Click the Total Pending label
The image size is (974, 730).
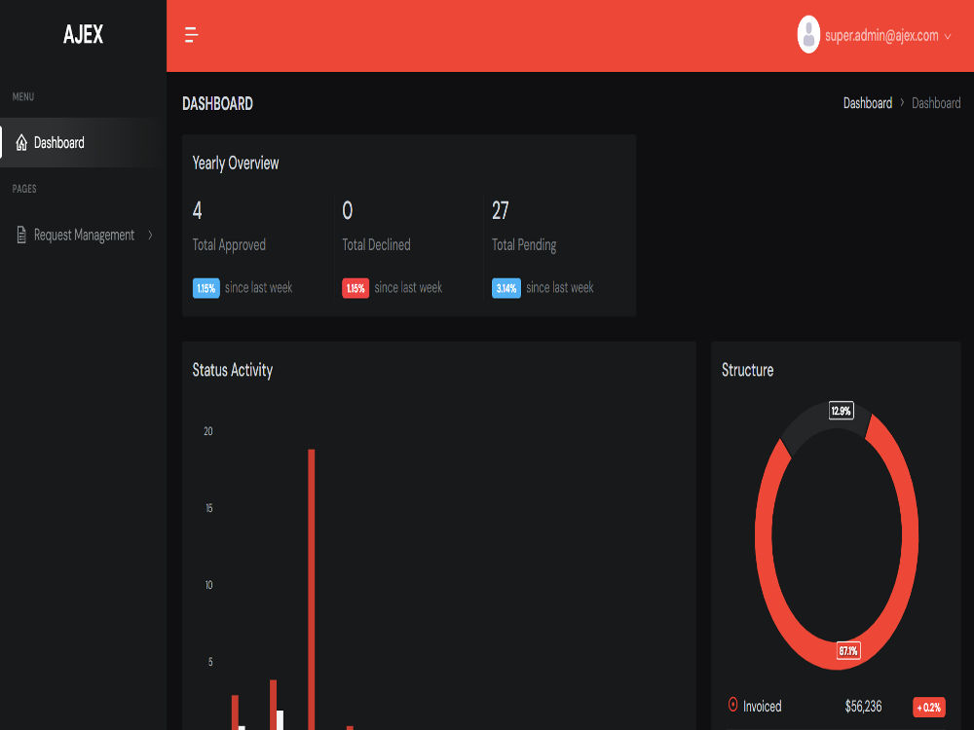point(524,245)
